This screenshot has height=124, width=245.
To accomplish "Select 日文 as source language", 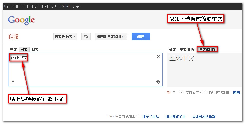I will pos(35,49).
